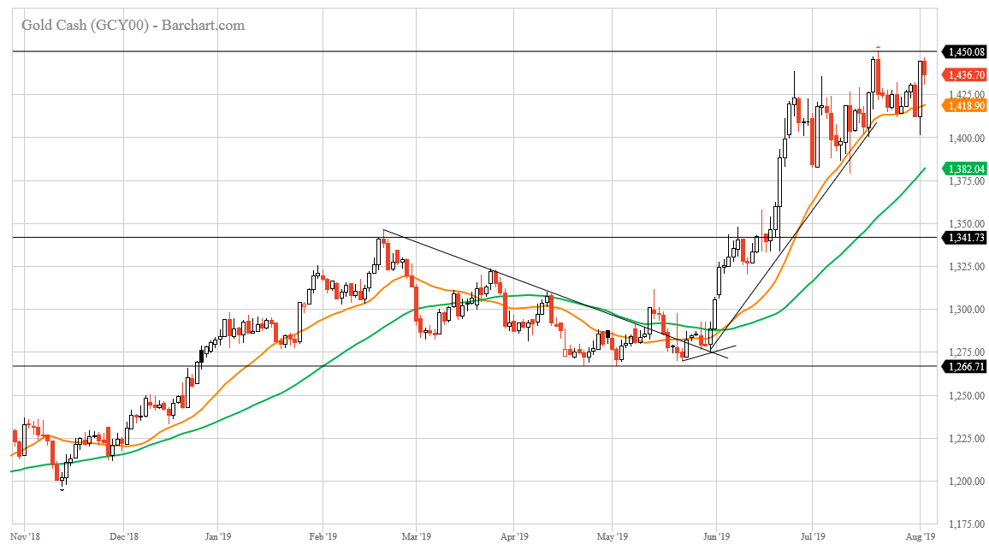Select the Apr '19 date axis label

click(514, 536)
